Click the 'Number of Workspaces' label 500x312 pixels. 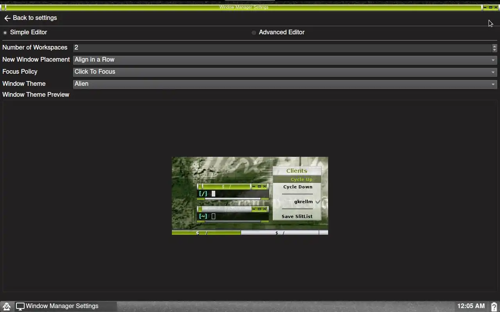[35, 48]
